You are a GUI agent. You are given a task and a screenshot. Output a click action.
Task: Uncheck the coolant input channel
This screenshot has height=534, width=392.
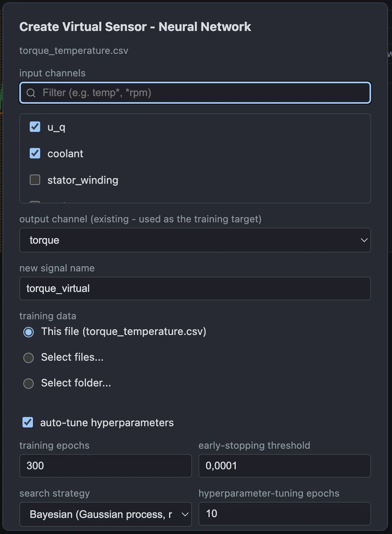point(35,153)
